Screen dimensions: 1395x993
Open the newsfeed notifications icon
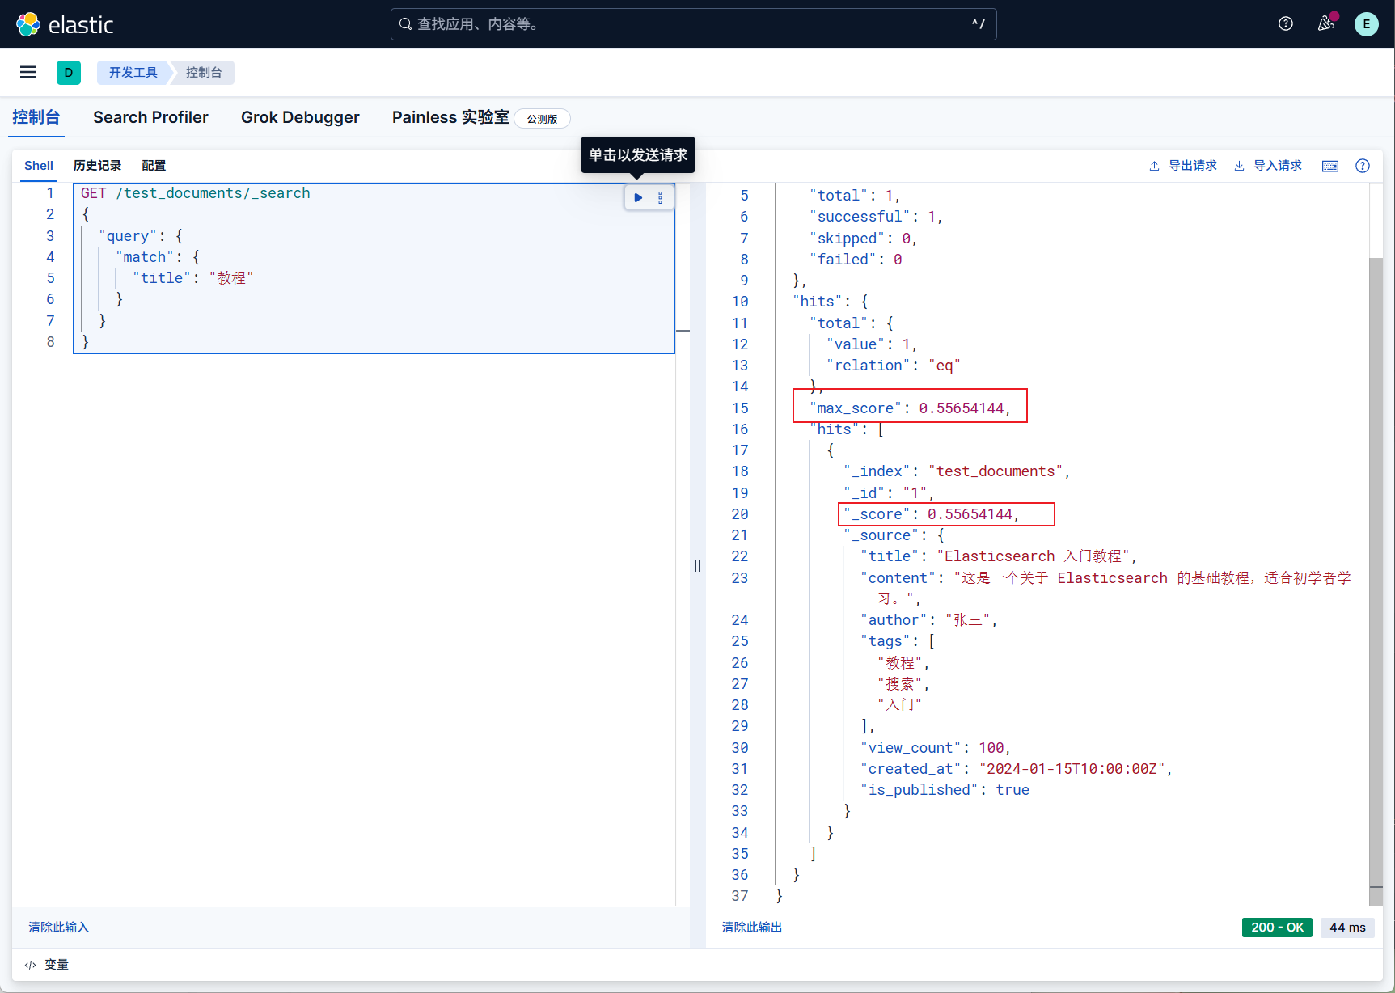[x=1325, y=24]
